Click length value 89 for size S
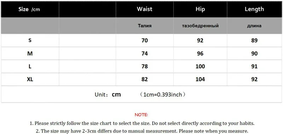The image size is (283, 134). 254,40
